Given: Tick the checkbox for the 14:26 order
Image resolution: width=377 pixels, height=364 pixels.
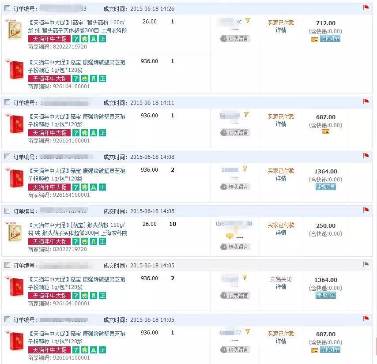Looking at the screenshot, I should 7,8.
